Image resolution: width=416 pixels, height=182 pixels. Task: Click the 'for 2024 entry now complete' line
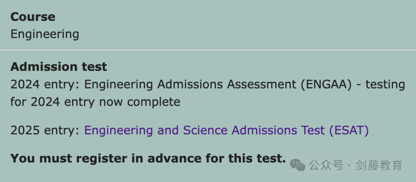click(x=95, y=102)
